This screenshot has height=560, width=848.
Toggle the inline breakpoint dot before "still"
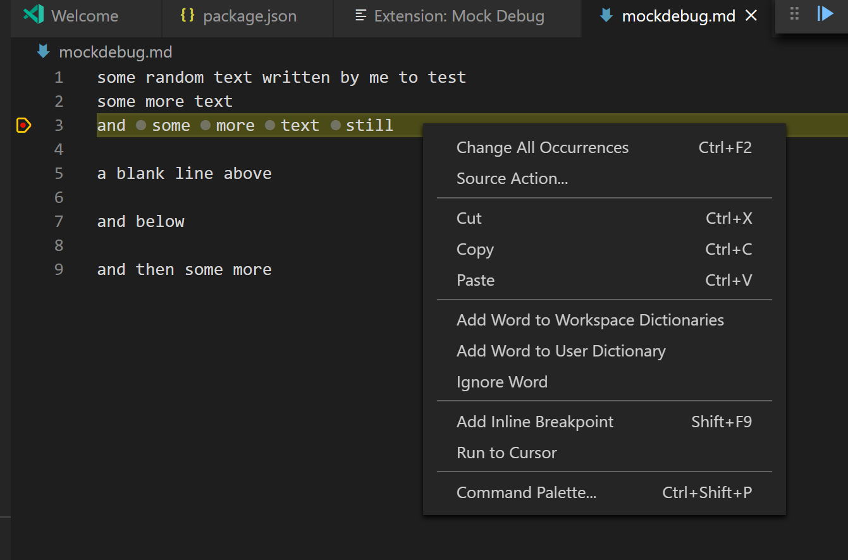pyautogui.click(x=335, y=125)
